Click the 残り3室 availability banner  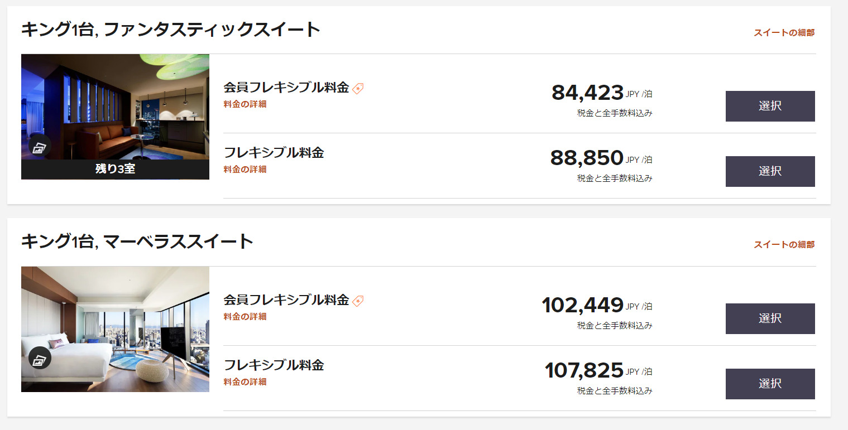click(115, 169)
